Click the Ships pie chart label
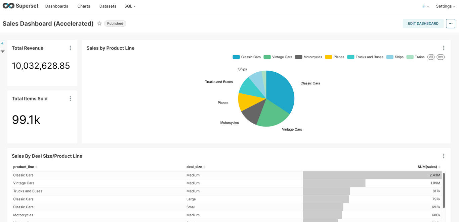 pyautogui.click(x=243, y=69)
